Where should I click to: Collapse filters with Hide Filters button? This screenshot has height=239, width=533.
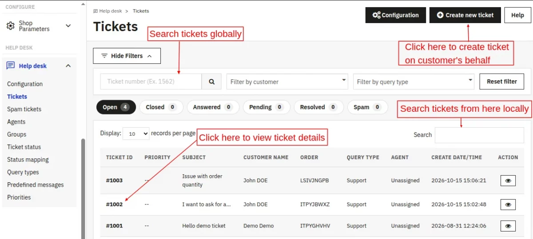point(127,56)
